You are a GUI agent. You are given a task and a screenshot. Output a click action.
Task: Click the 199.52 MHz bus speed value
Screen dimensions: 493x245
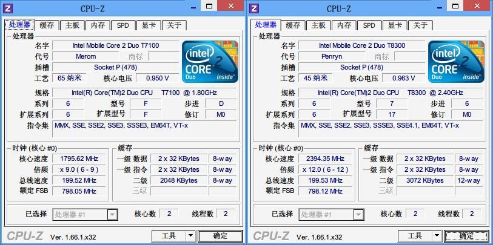point(79,180)
